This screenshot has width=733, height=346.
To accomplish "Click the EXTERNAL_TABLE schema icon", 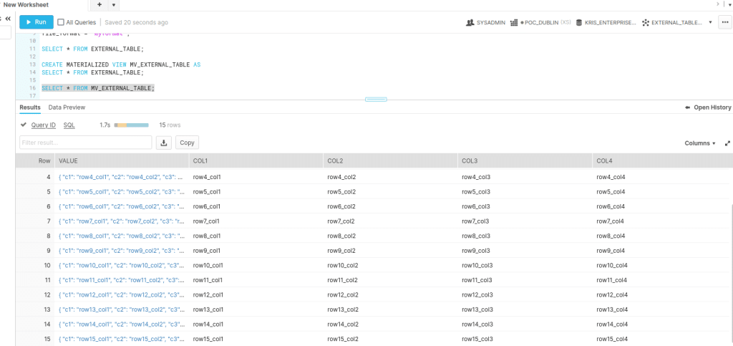I will point(646,22).
